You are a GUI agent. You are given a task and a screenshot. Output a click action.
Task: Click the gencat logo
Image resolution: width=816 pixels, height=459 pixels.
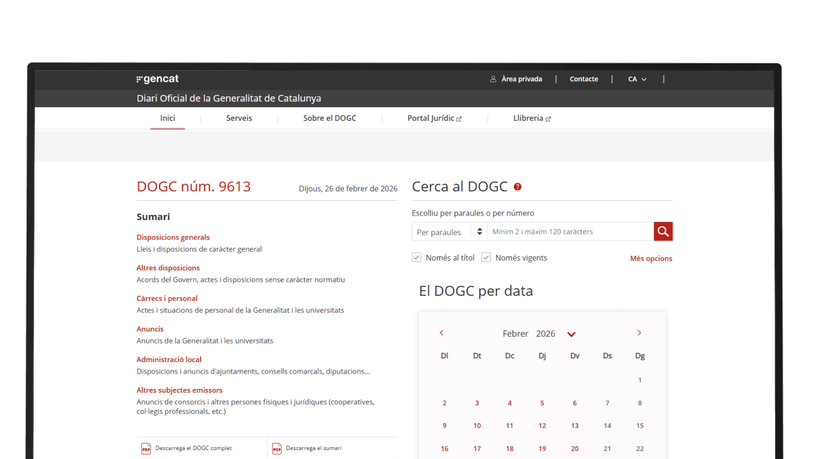157,79
